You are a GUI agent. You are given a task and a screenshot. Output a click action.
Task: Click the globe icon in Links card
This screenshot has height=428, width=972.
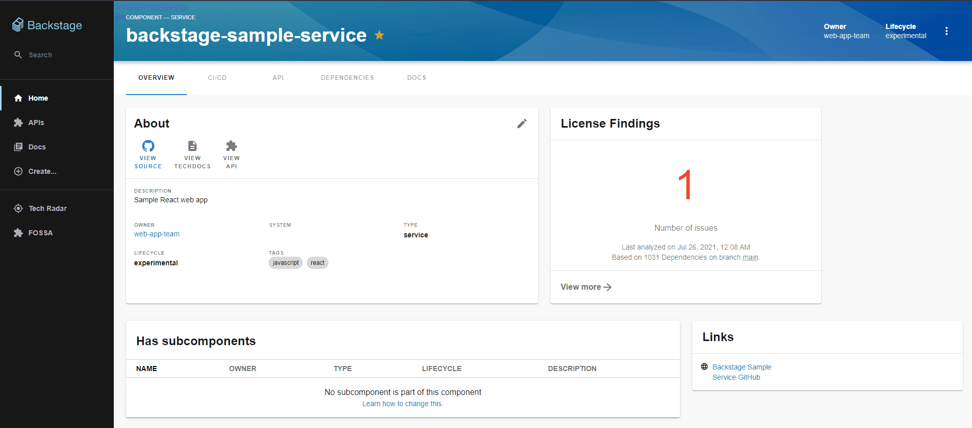click(x=704, y=366)
